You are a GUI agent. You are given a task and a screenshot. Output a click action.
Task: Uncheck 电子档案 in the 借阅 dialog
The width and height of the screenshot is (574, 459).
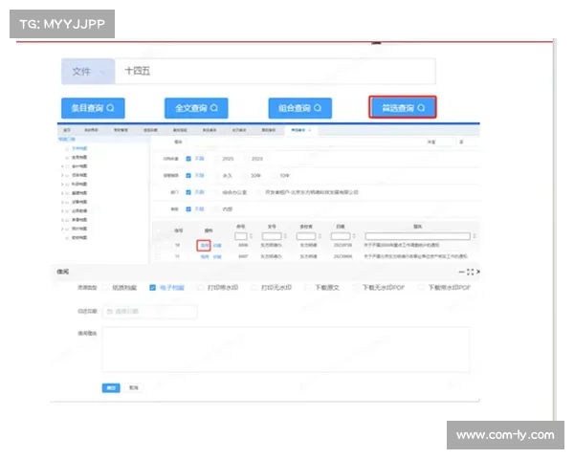(153, 288)
